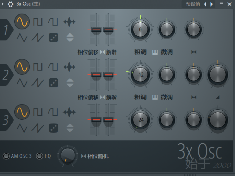Click oscillator 2 detune slider handle
Viewport: 235px width, 176px height.
pos(109,75)
